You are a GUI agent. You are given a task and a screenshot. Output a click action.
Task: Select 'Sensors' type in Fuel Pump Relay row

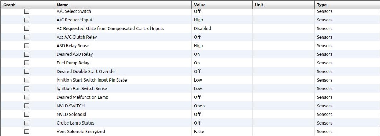coord(324,63)
